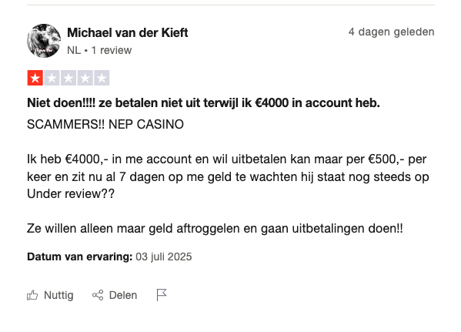Click the fifth grey rating star
The width and height of the screenshot is (461, 332).
(x=102, y=78)
